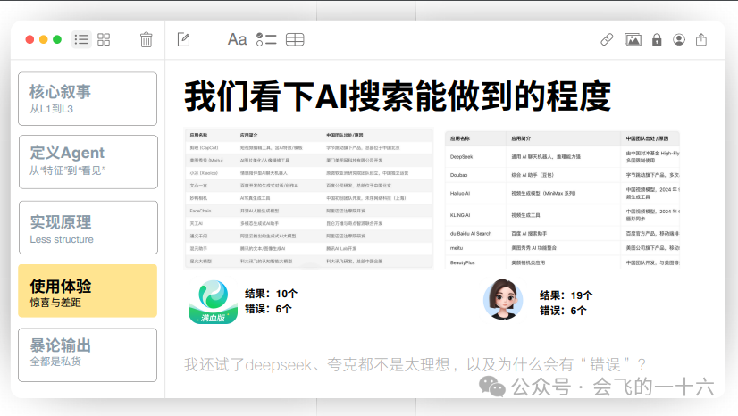This screenshot has width=738, height=416.
Task: Open the right results table image
Action: coord(562,200)
